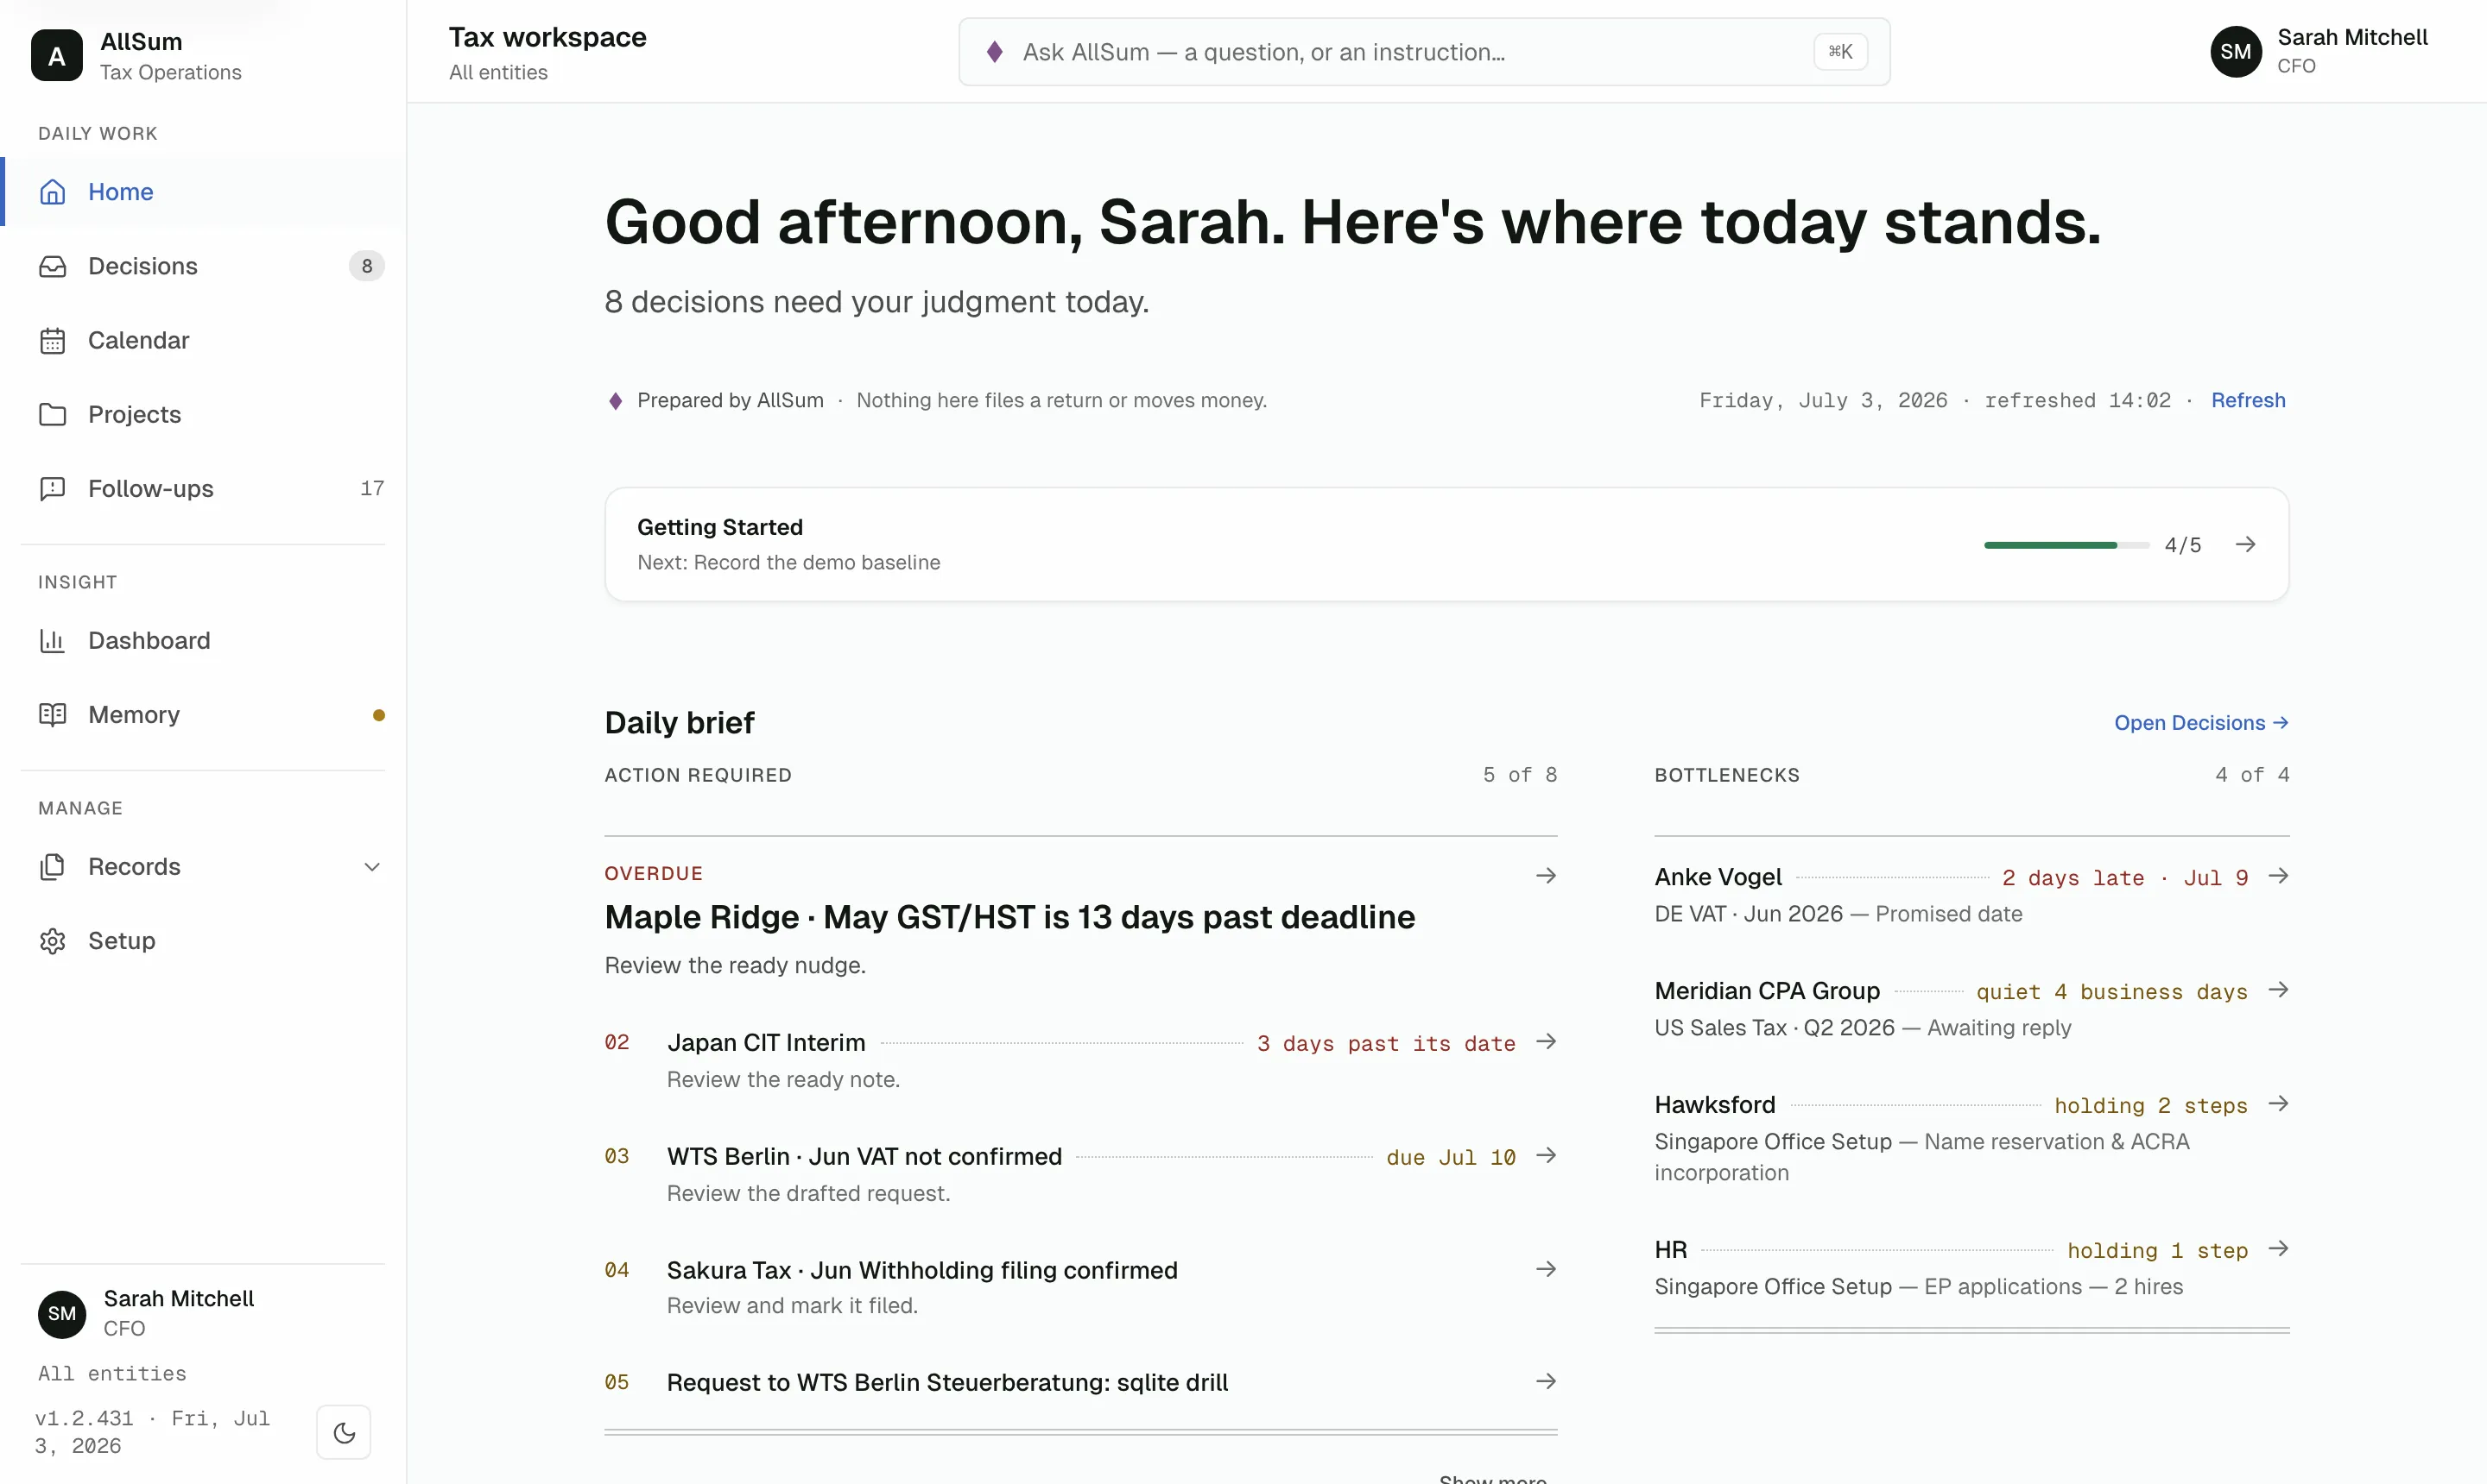Open Japan CIT Interim row arrow
Image resolution: width=2487 pixels, height=1484 pixels.
point(1545,1042)
